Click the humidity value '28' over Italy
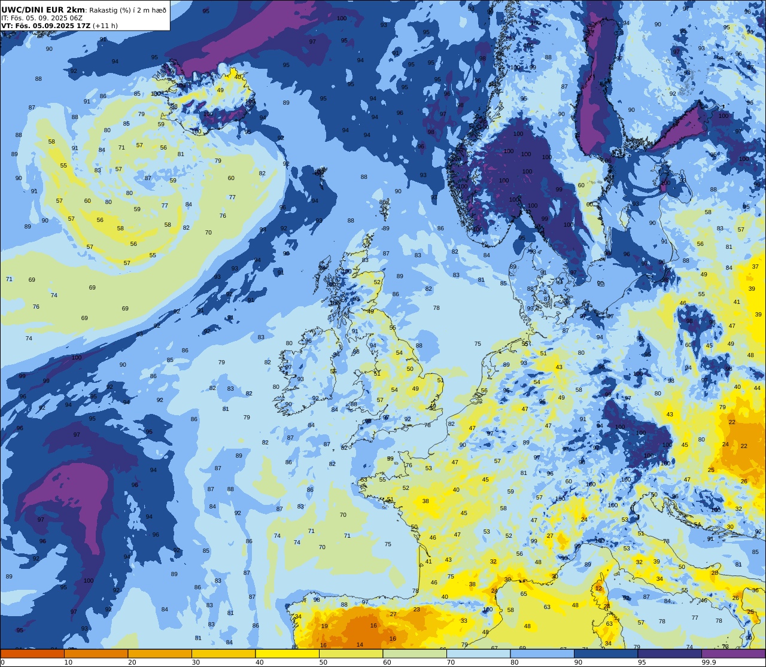Screen dimensions: 766x667 pyautogui.click(x=715, y=572)
